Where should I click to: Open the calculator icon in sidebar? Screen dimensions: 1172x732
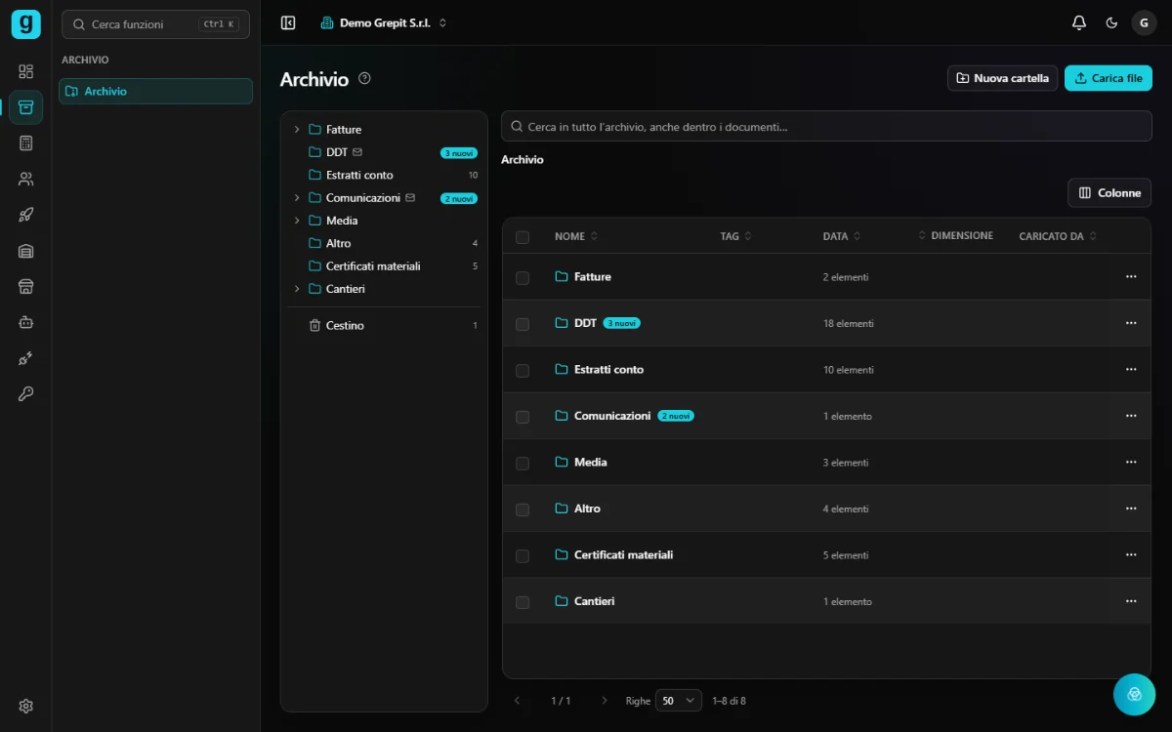pos(26,143)
